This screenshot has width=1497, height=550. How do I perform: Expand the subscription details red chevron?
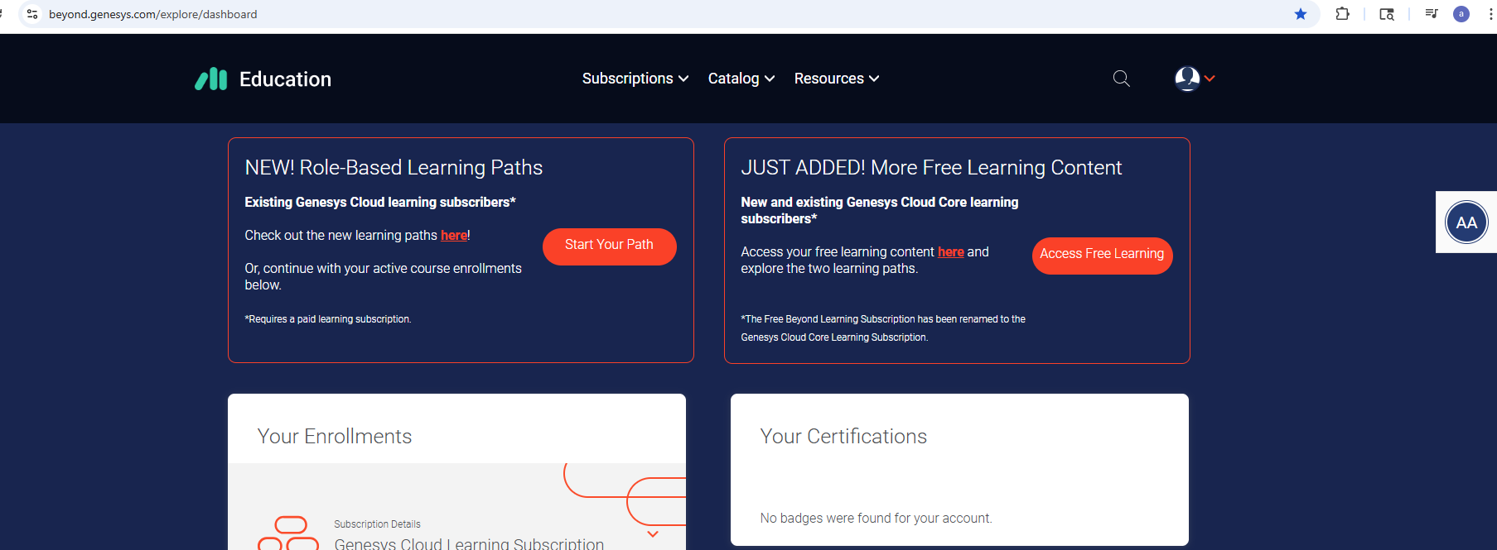tap(653, 534)
